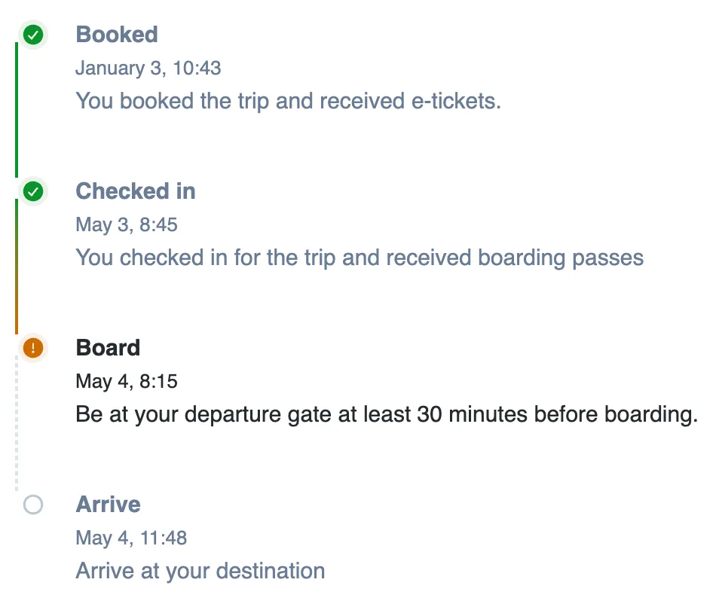This screenshot has width=716, height=613.
Task: Click the 'Arrive at your destination' text
Action: (200, 571)
